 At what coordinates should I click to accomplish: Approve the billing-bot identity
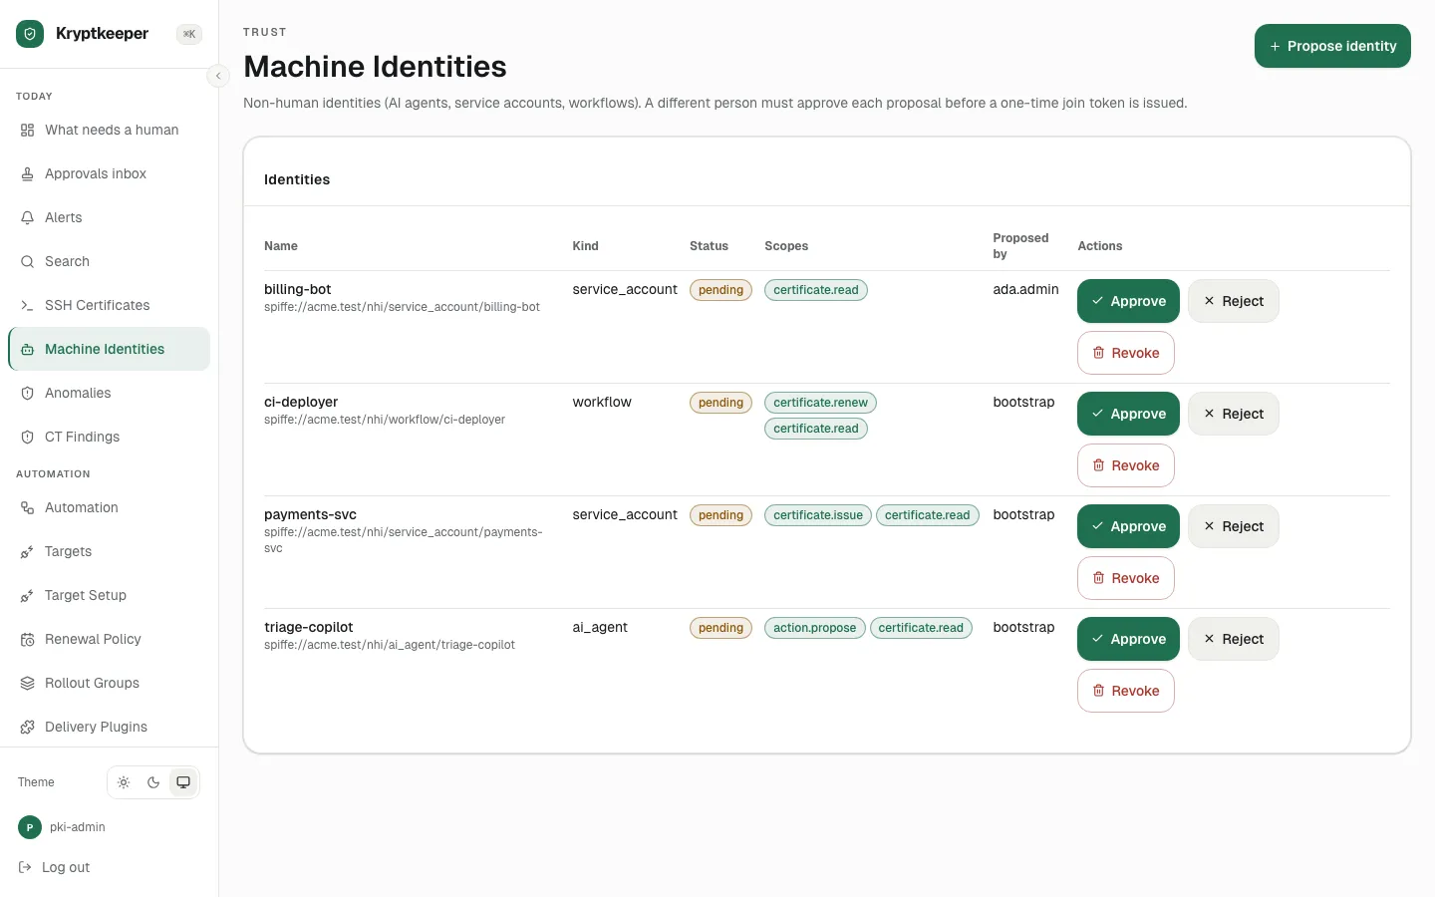1128,301
